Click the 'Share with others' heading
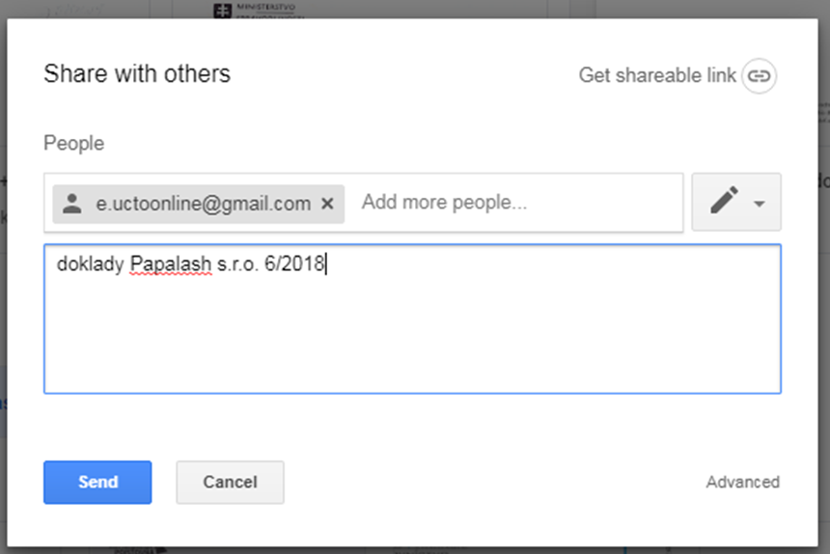This screenshot has width=830, height=554. pyautogui.click(x=137, y=73)
